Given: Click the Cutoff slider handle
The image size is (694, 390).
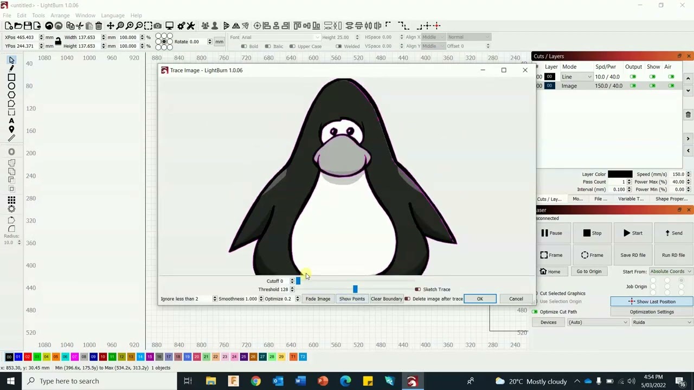Looking at the screenshot, I should (x=298, y=281).
